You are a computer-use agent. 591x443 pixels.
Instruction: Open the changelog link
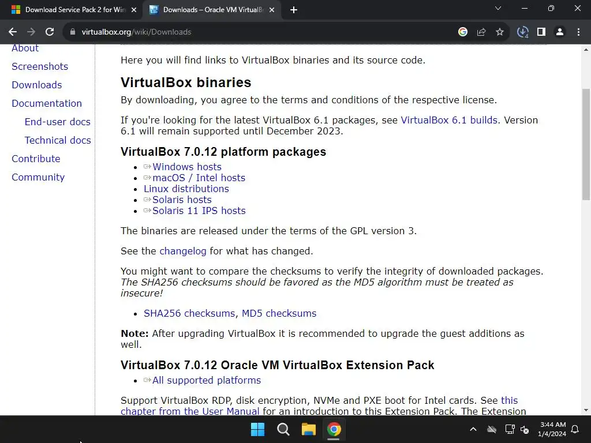click(183, 251)
